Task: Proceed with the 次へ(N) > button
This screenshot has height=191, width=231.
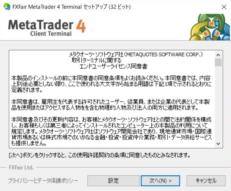Action: (x=160, y=180)
